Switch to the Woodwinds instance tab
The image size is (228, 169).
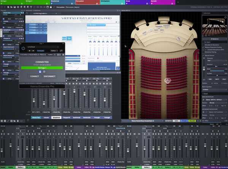(x=63, y=2)
